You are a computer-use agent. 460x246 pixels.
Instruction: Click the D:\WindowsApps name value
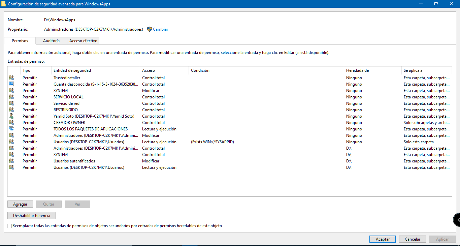click(60, 20)
